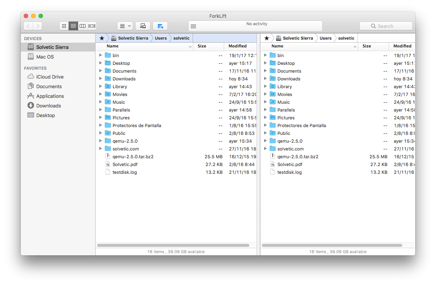Click Users breadcrumb in right pane
This screenshot has height=285, width=436.
point(326,38)
